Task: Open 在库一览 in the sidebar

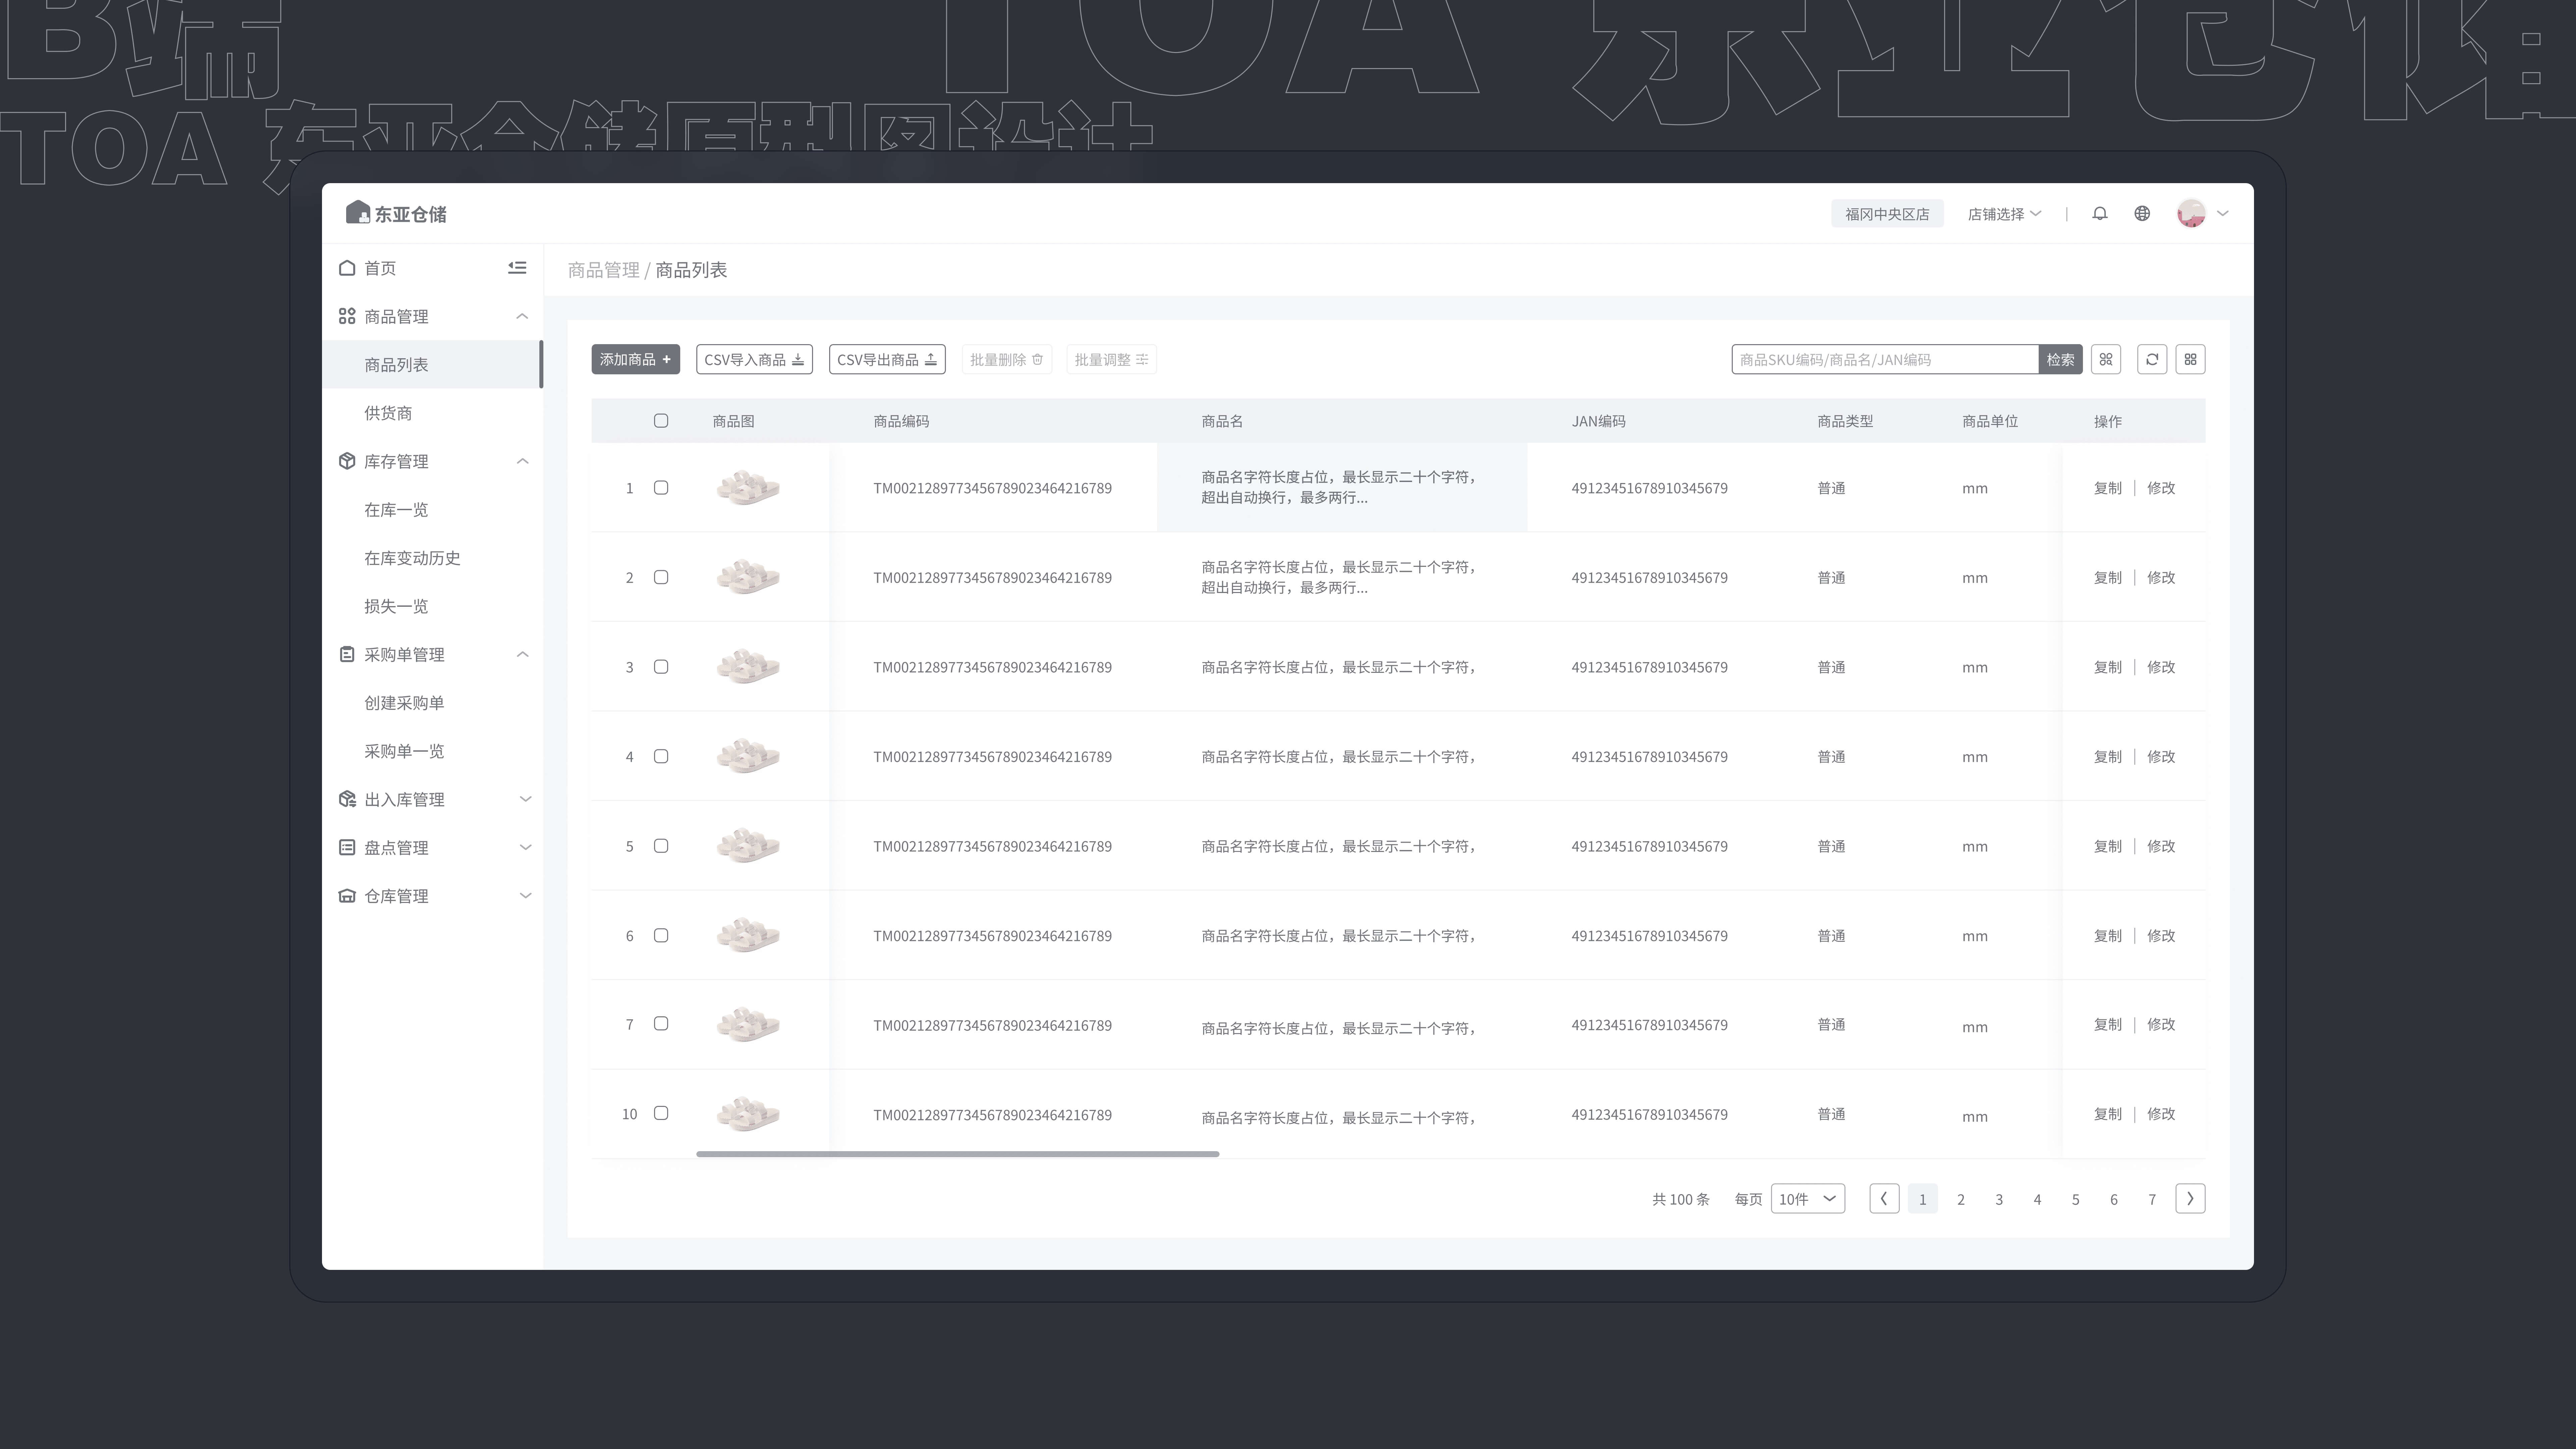Action: pyautogui.click(x=396, y=510)
